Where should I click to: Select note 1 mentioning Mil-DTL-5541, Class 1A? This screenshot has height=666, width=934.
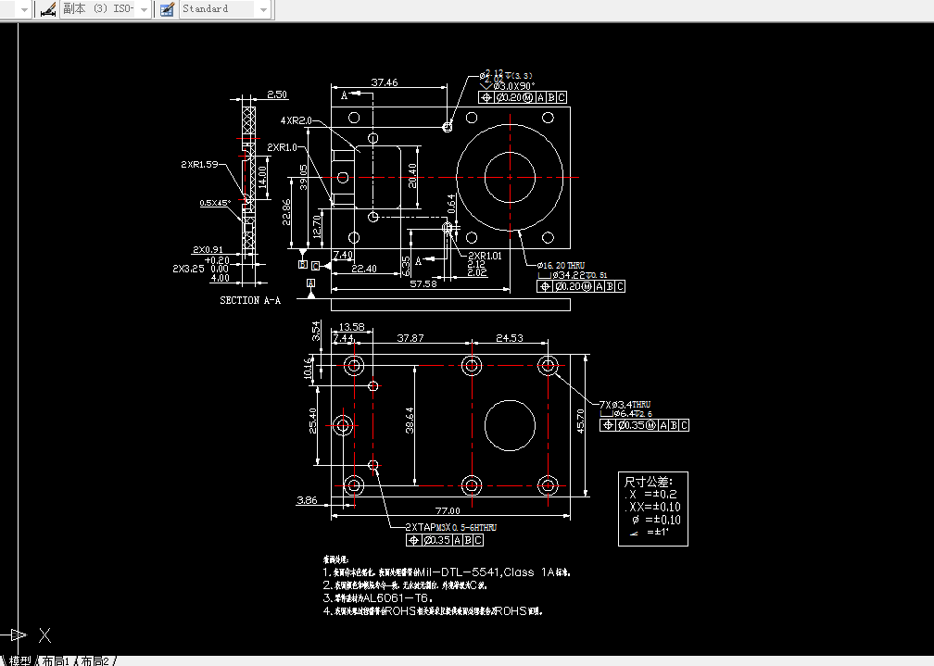[x=448, y=572]
